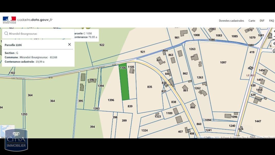Open the Carte menu item
Image resolution: width=275 pixels, height=155 pixels.
[x=252, y=21]
